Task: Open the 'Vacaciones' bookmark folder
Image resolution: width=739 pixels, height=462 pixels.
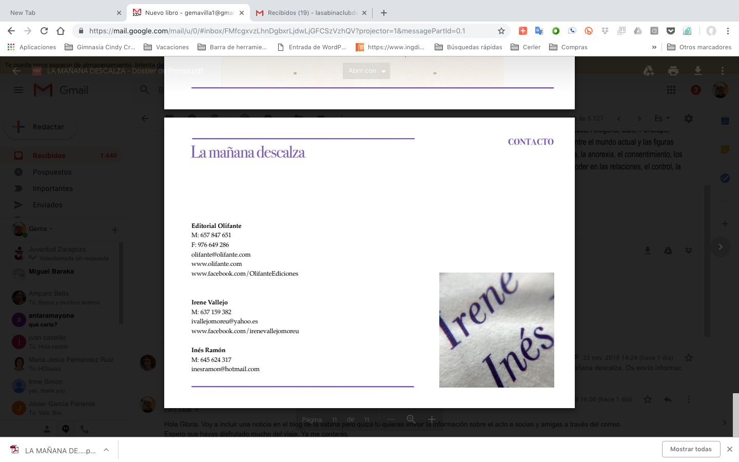Action: (166, 47)
